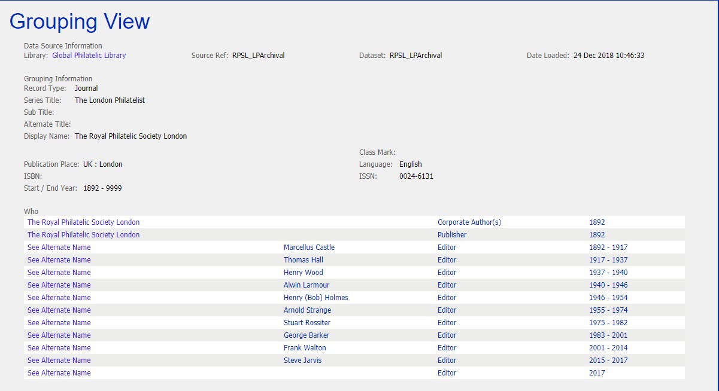The height and width of the screenshot is (391, 719).
Task: Click the Source Ref value RPSL_LPArchival
Action: pyautogui.click(x=259, y=56)
